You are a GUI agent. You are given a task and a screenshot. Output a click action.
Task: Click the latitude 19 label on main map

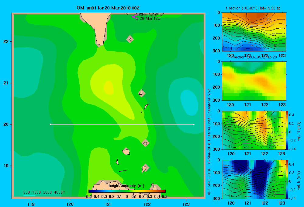(6, 166)
